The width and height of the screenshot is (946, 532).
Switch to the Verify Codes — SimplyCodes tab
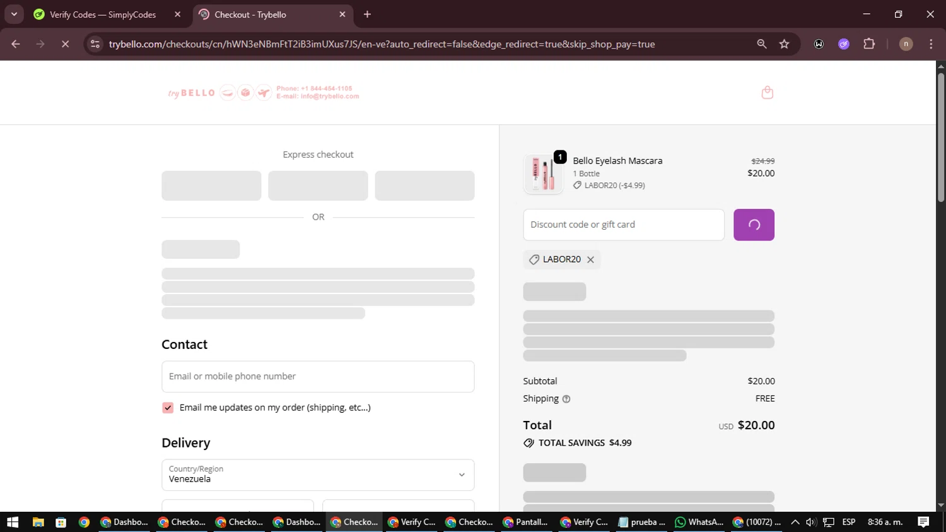click(x=103, y=15)
